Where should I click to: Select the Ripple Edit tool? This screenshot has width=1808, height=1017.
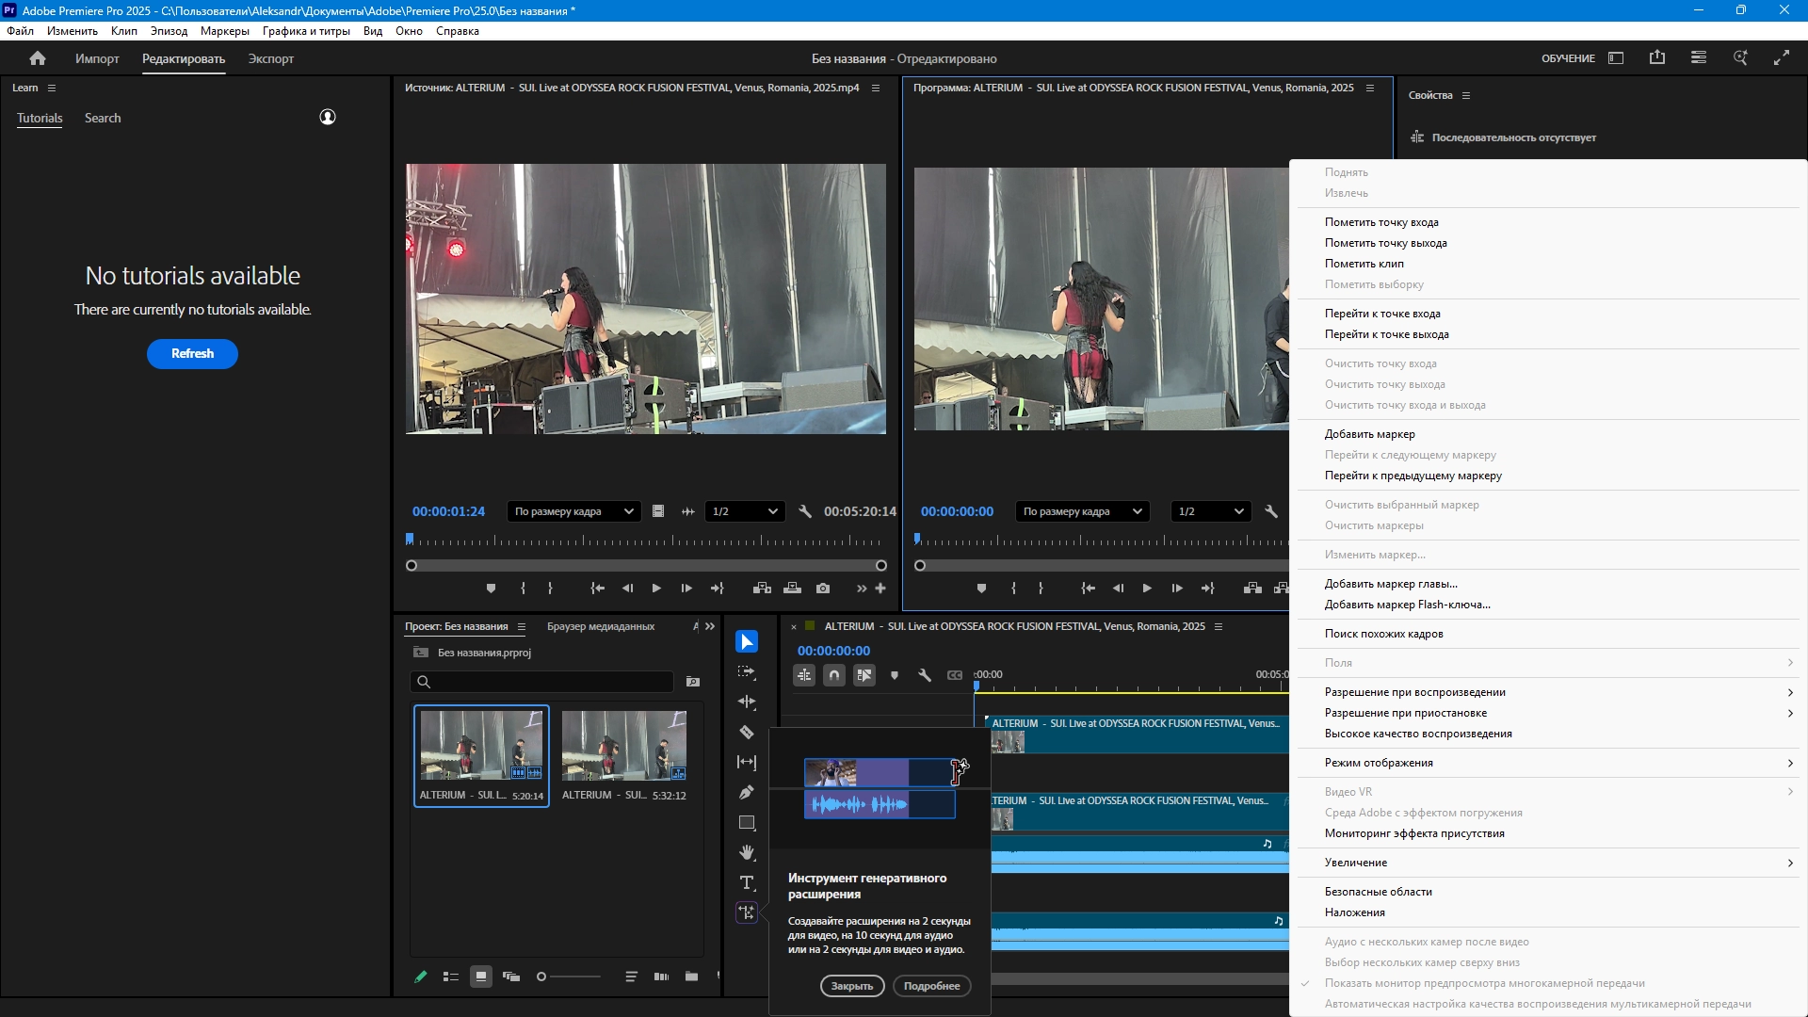coord(747,702)
